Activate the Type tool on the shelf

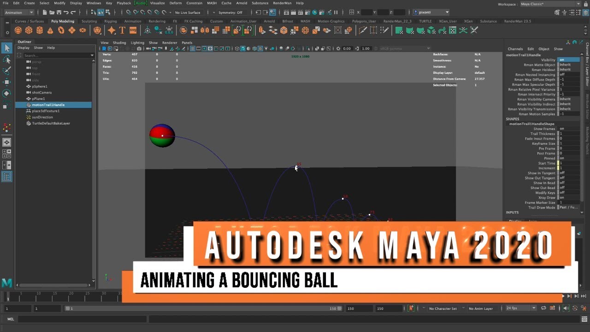123,30
